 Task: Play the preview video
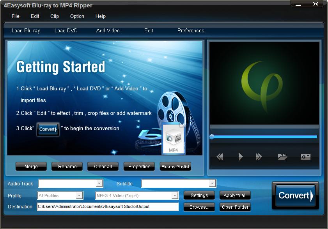point(241,157)
